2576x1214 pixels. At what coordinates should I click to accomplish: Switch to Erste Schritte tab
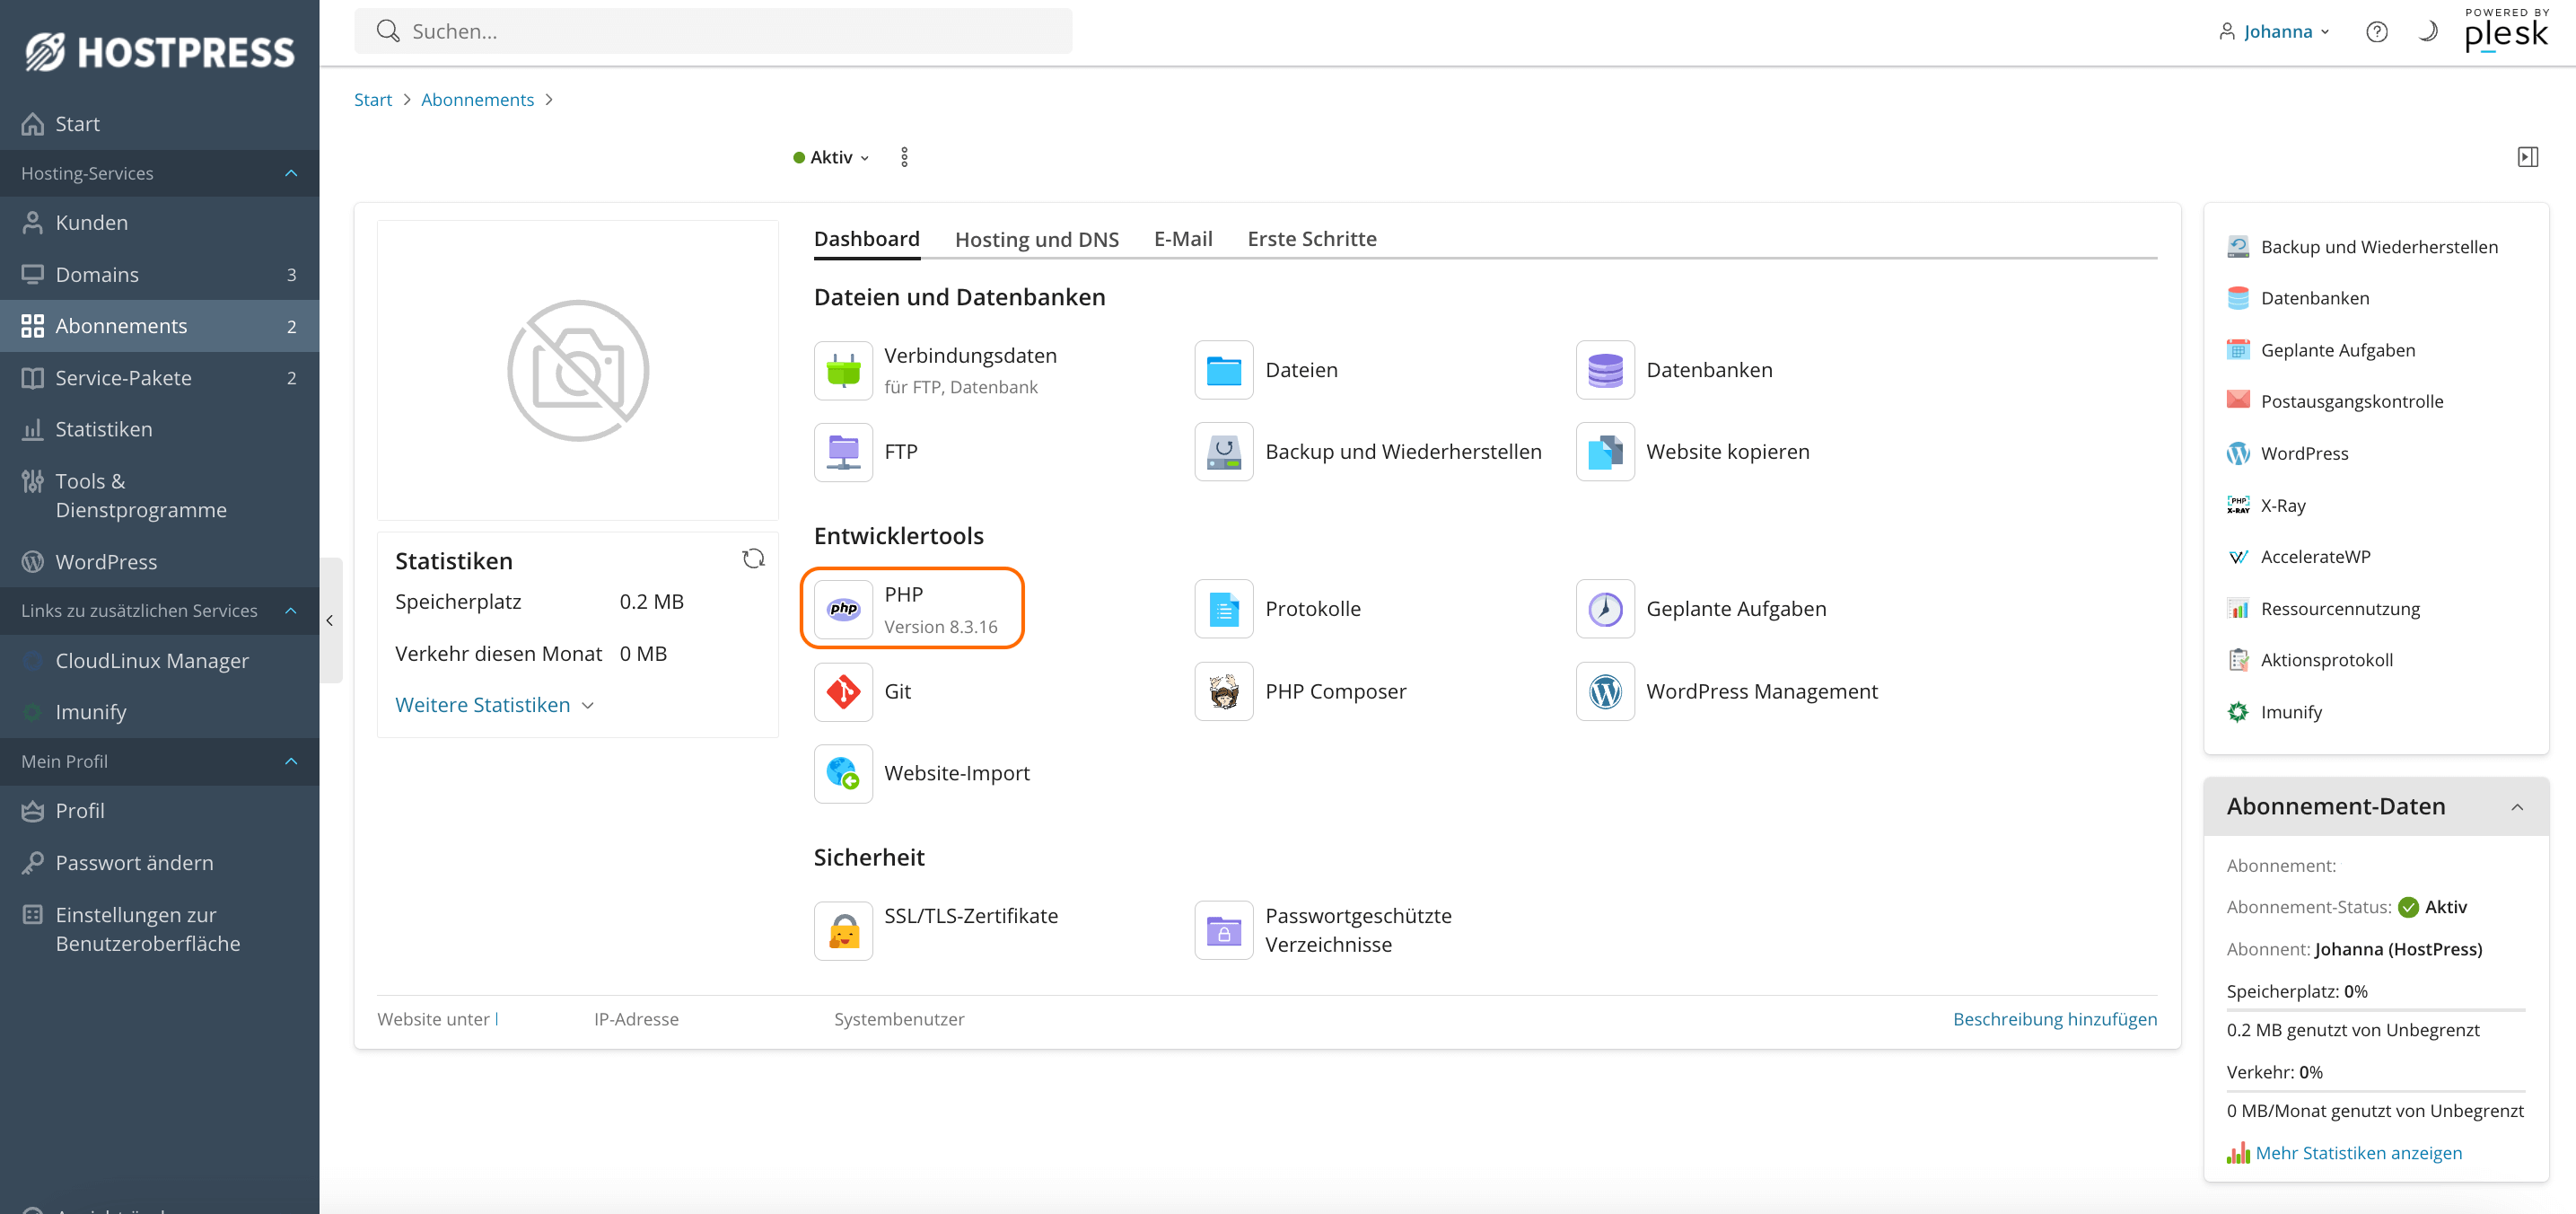pyautogui.click(x=1312, y=239)
